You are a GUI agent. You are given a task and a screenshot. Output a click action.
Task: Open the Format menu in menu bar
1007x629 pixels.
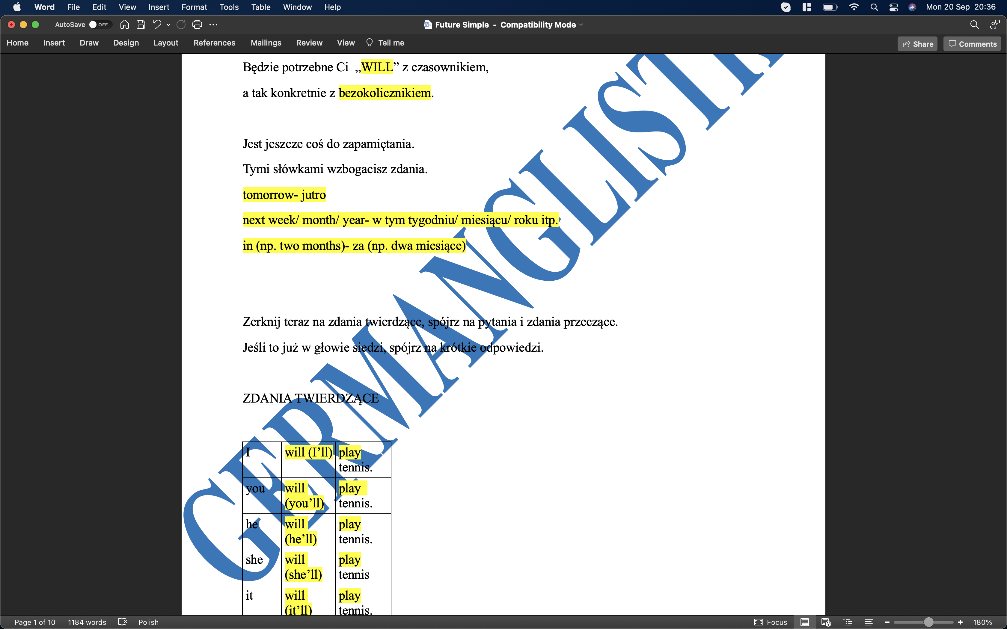[x=194, y=7]
